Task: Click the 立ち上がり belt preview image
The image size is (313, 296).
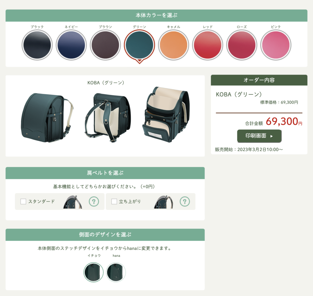Action: 164,202
